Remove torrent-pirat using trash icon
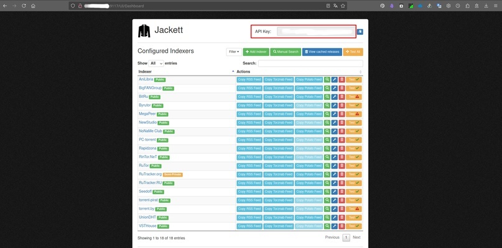 pos(342,200)
